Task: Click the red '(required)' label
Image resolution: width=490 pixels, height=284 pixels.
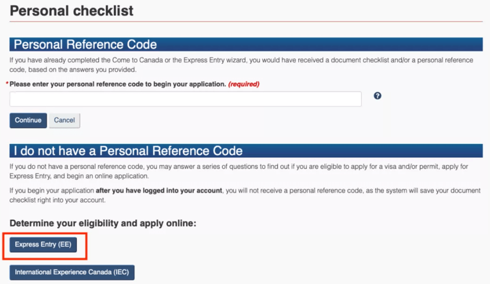Action: click(x=244, y=84)
